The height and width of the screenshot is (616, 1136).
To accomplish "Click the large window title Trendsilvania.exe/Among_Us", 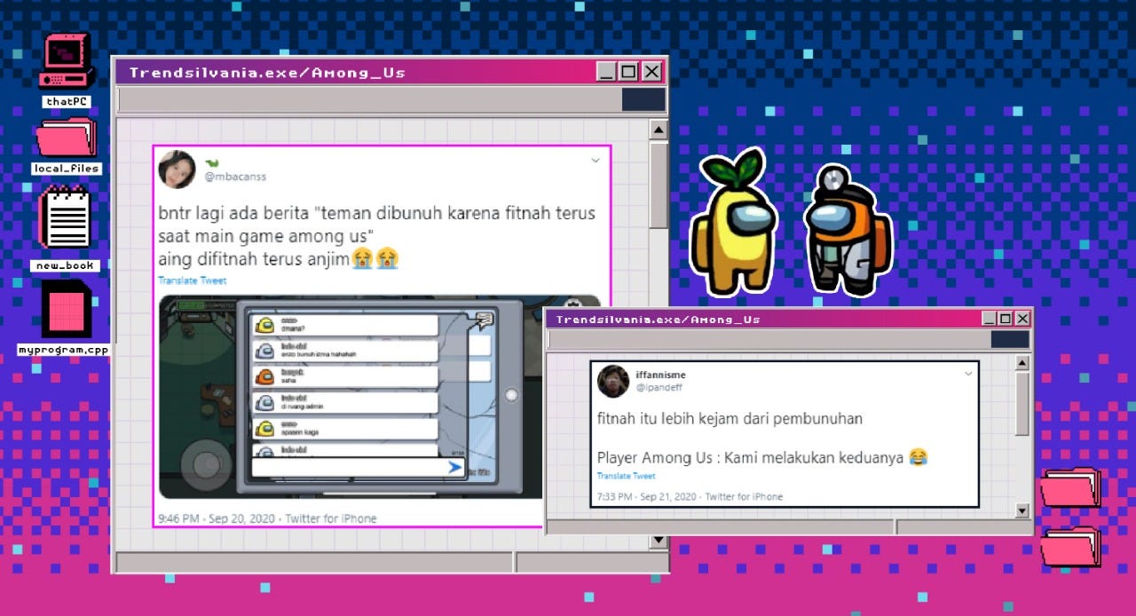I will point(267,73).
